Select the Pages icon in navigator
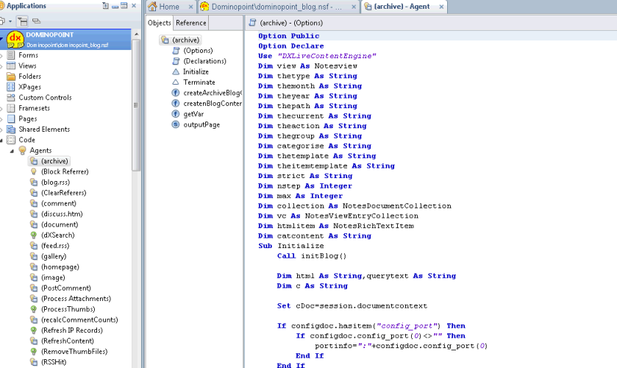 click(11, 118)
